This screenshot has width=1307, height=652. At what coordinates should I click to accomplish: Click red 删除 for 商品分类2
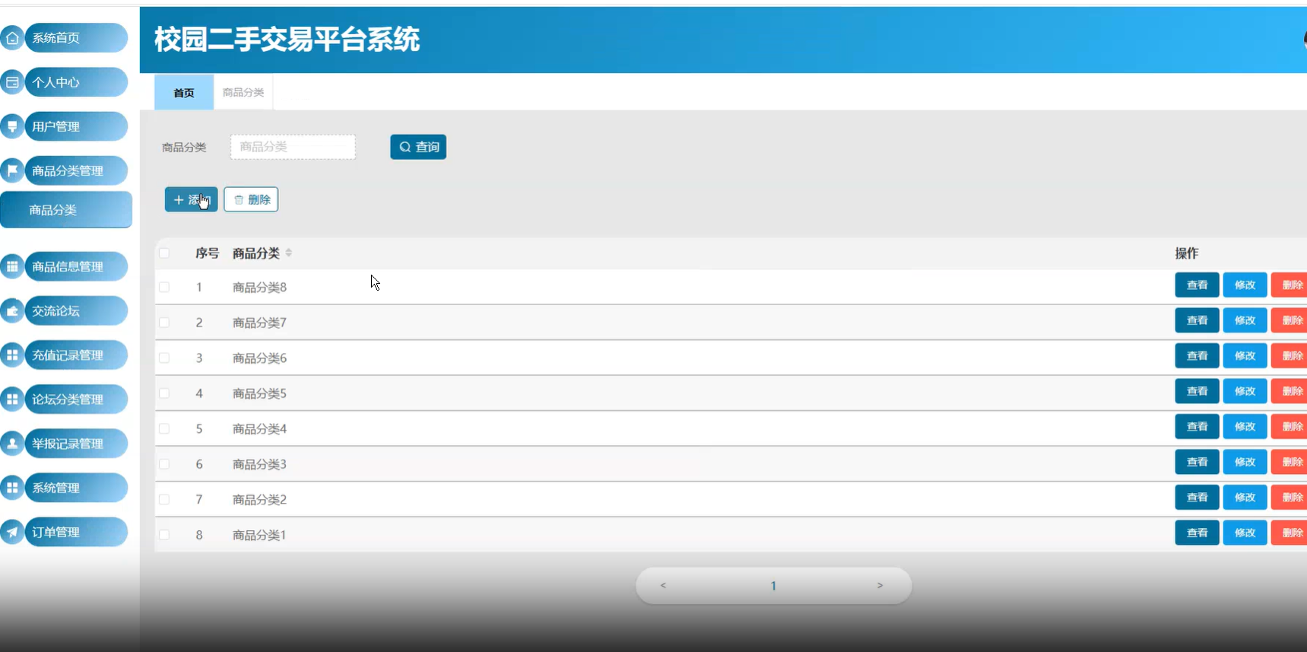coord(1290,498)
